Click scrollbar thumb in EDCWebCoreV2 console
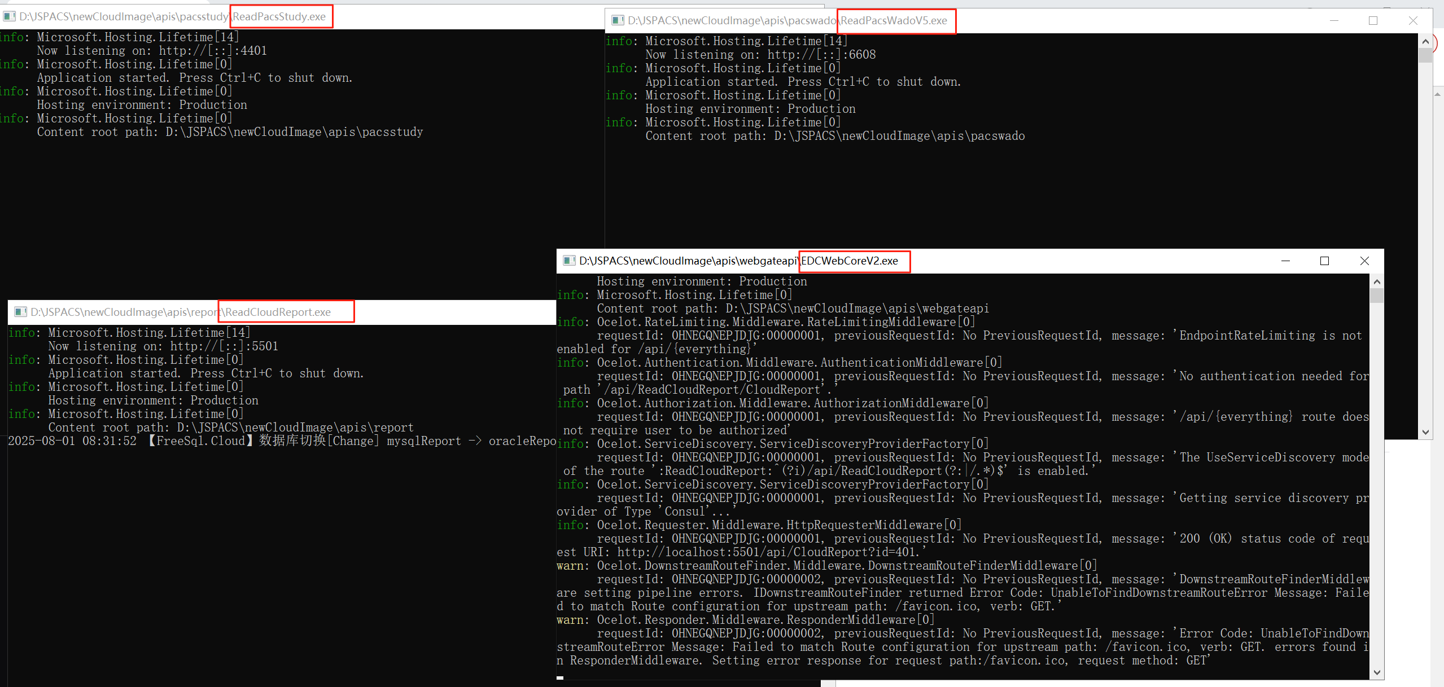This screenshot has height=687, width=1444. coord(1376,296)
